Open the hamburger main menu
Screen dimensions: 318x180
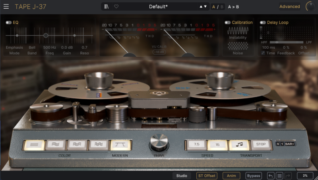[x=6, y=6]
